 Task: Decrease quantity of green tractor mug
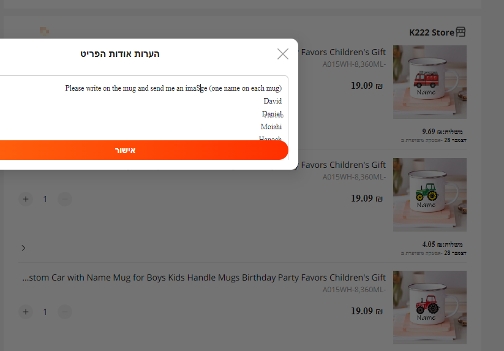pos(65,199)
